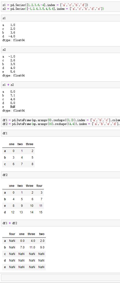This screenshot has width=120, height=283.
Task: Select the df2 code cell
Action: tap(61, 175)
